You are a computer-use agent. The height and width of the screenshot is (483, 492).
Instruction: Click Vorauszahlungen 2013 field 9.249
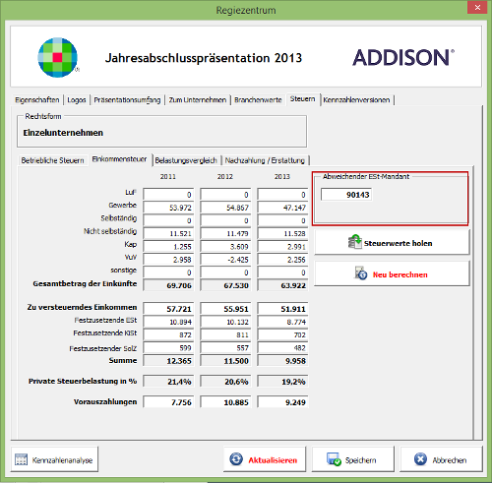[x=282, y=402]
